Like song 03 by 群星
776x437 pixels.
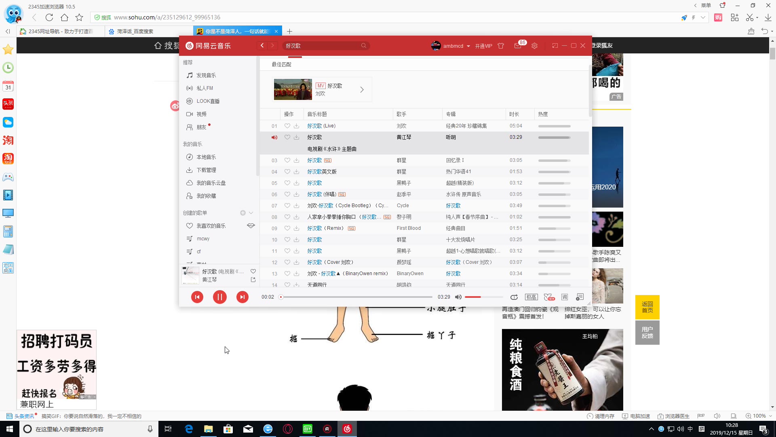pyautogui.click(x=287, y=160)
